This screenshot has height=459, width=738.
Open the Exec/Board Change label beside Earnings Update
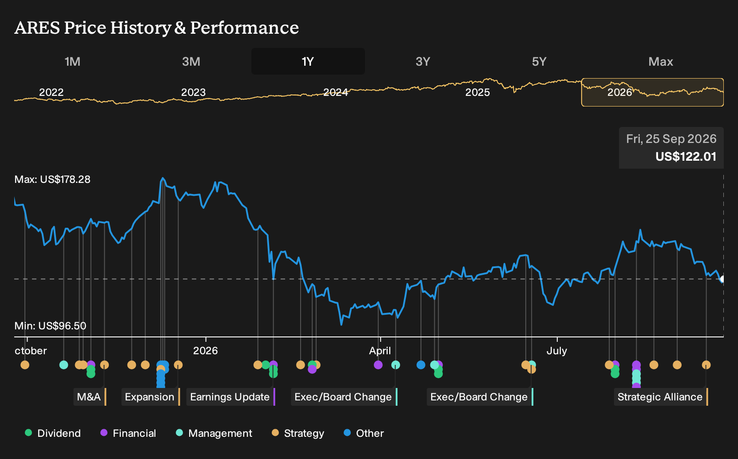[344, 397]
